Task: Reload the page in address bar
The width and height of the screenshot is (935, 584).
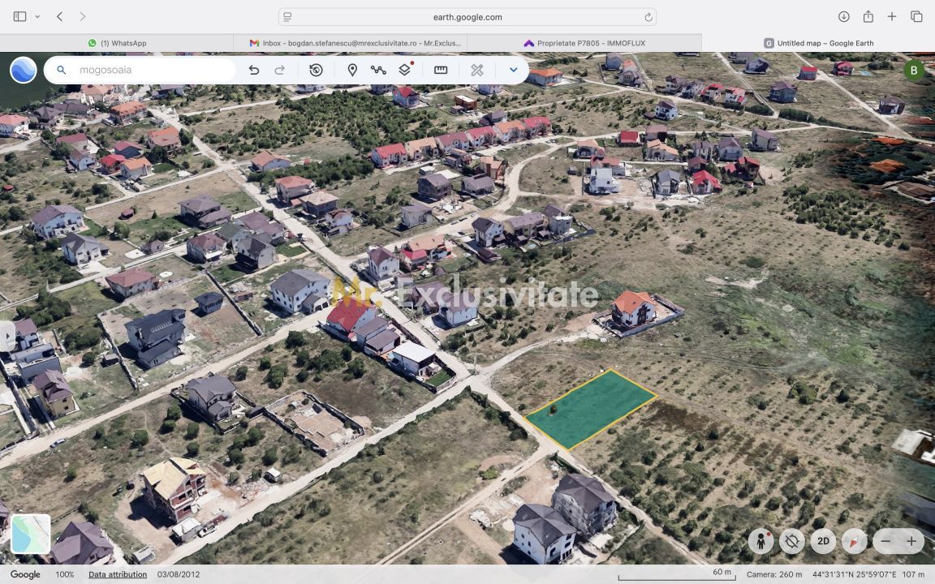Action: point(648,17)
